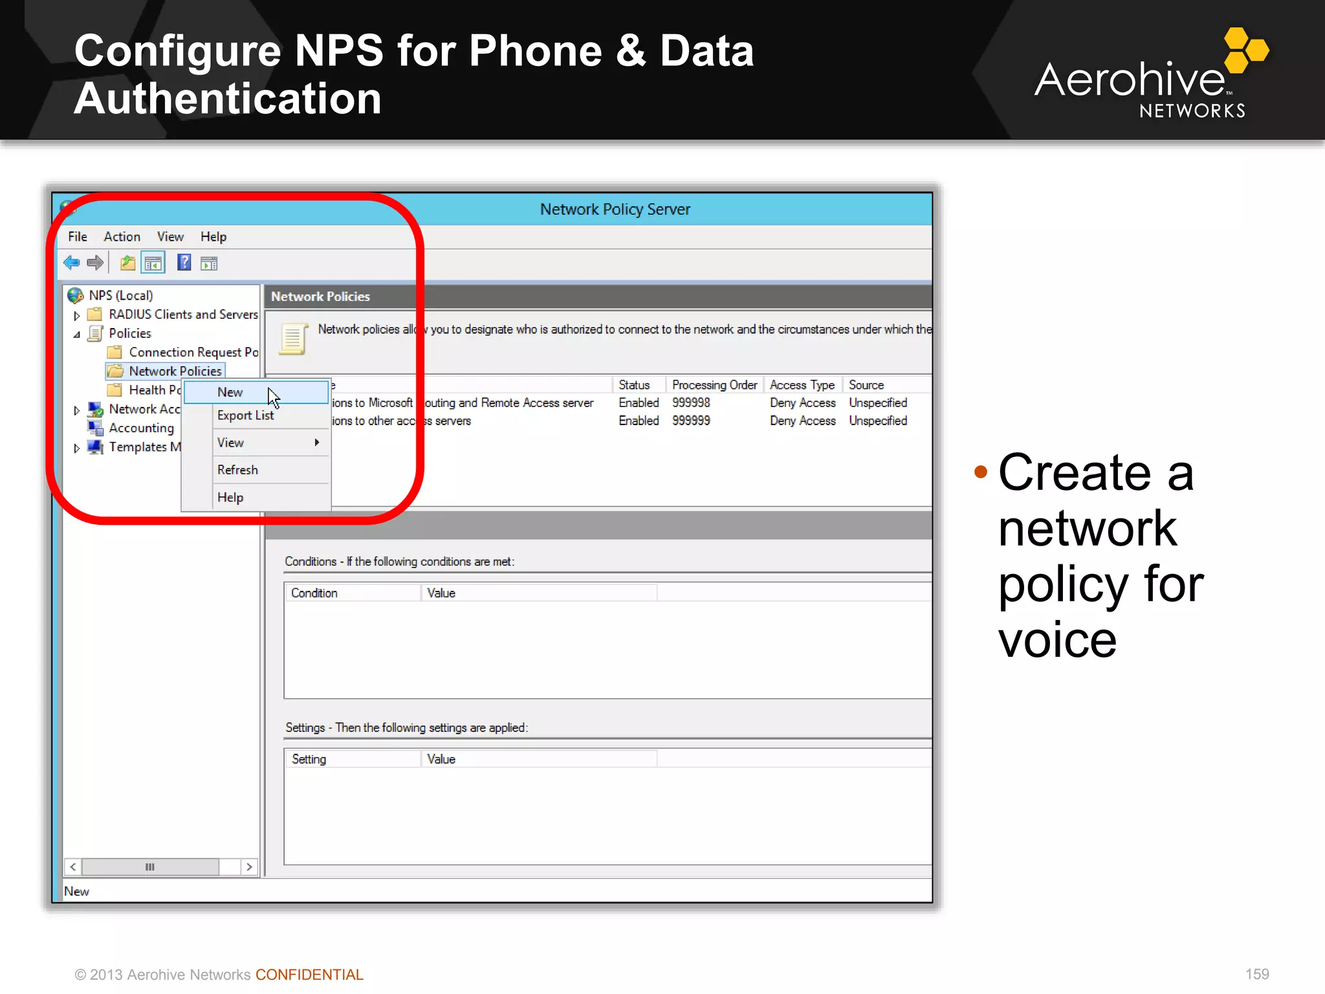This screenshot has width=1325, height=994.
Task: Toggle the Show/Hide Action Pane icon
Action: click(x=209, y=263)
